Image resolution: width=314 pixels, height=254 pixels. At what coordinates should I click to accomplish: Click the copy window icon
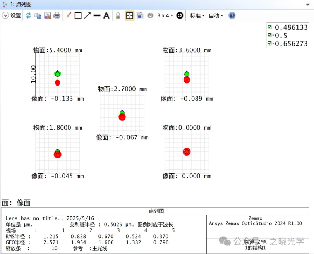pos(38,15)
